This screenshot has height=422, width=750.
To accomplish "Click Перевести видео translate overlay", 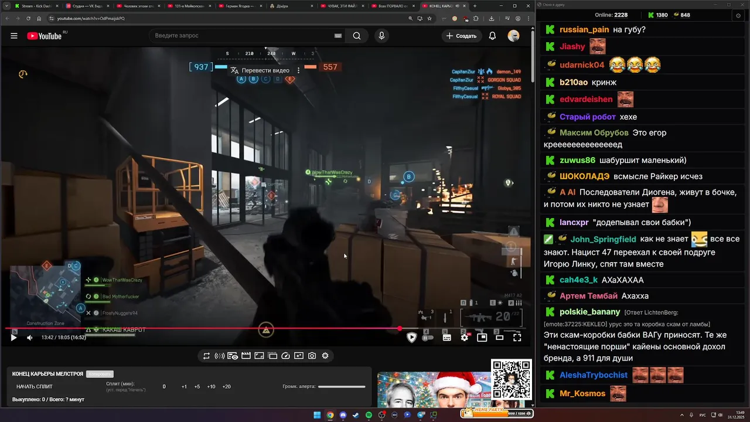I will 260,70.
